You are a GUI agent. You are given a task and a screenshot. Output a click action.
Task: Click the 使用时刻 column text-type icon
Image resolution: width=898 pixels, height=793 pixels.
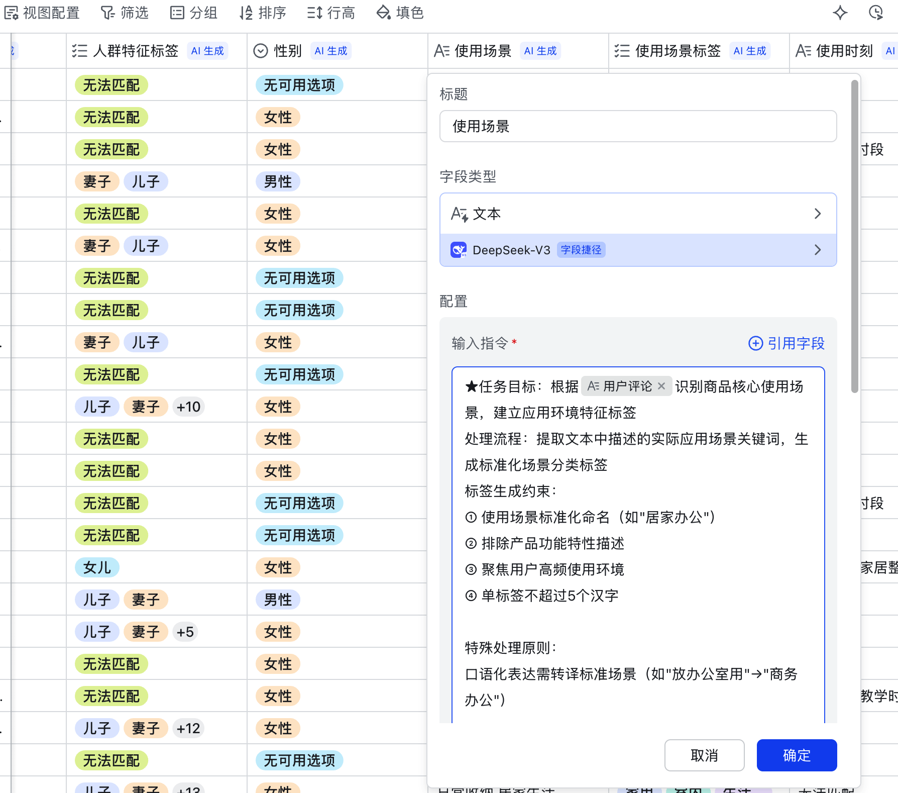click(803, 51)
